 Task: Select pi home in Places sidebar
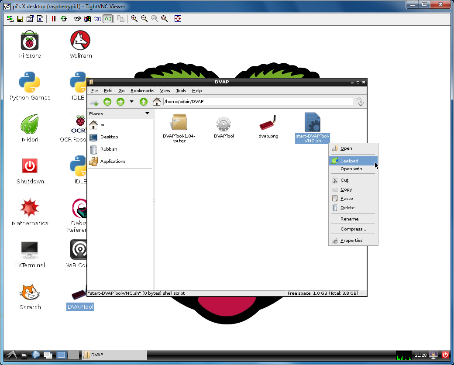tap(120, 124)
